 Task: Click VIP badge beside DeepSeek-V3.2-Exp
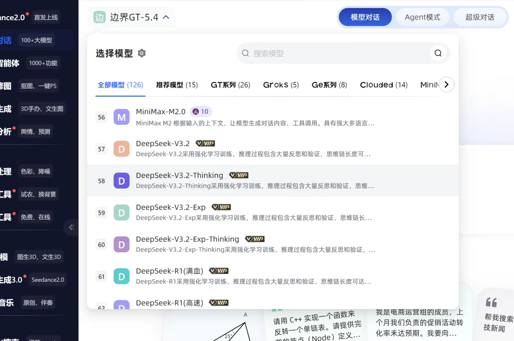[221, 207]
